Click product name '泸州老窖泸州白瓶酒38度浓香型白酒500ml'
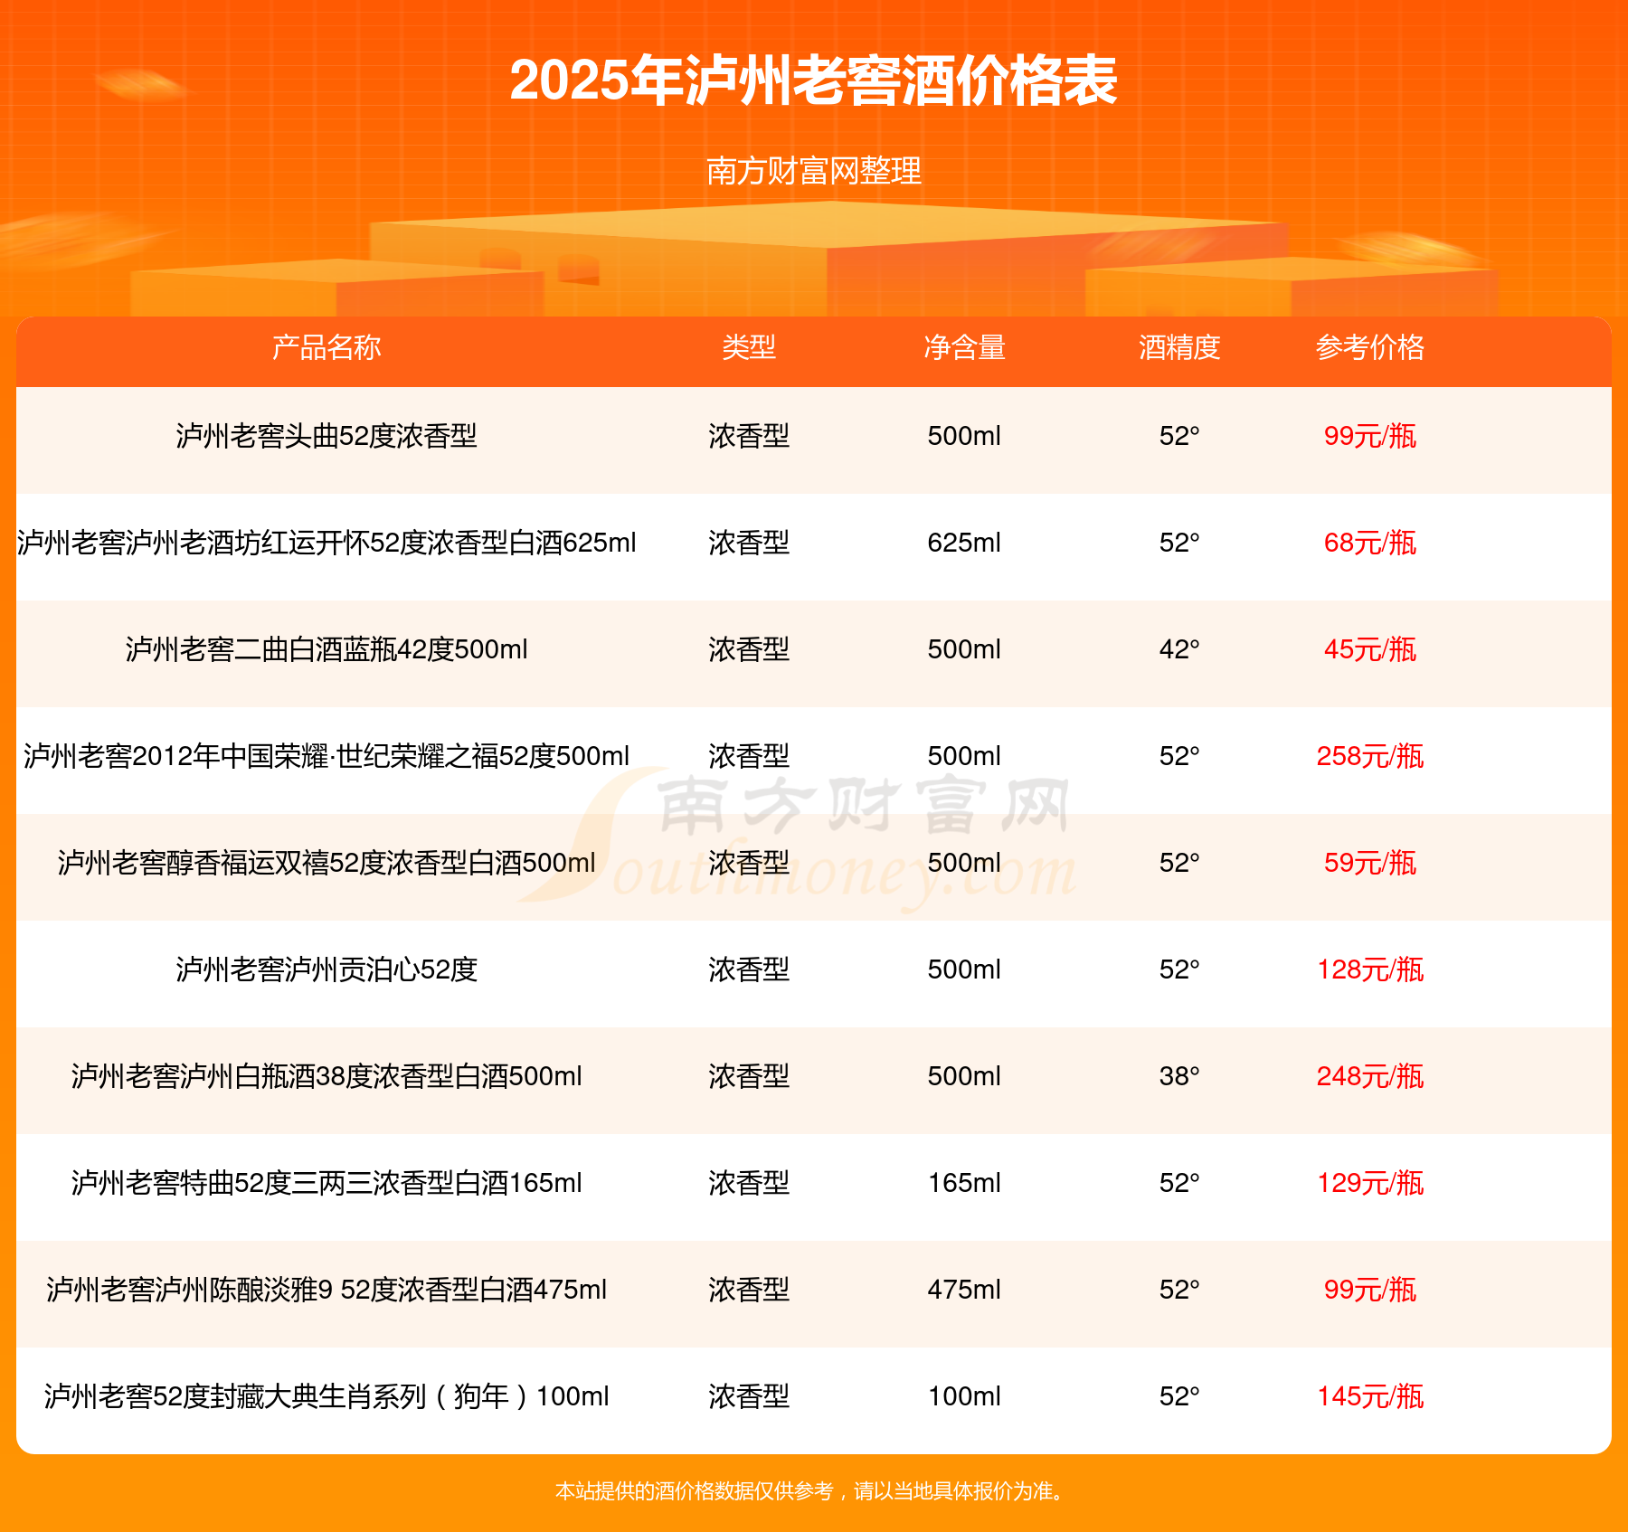The width and height of the screenshot is (1628, 1532). click(327, 1076)
